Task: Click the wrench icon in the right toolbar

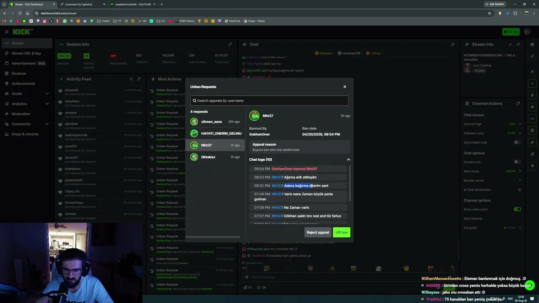Action: [x=532, y=142]
